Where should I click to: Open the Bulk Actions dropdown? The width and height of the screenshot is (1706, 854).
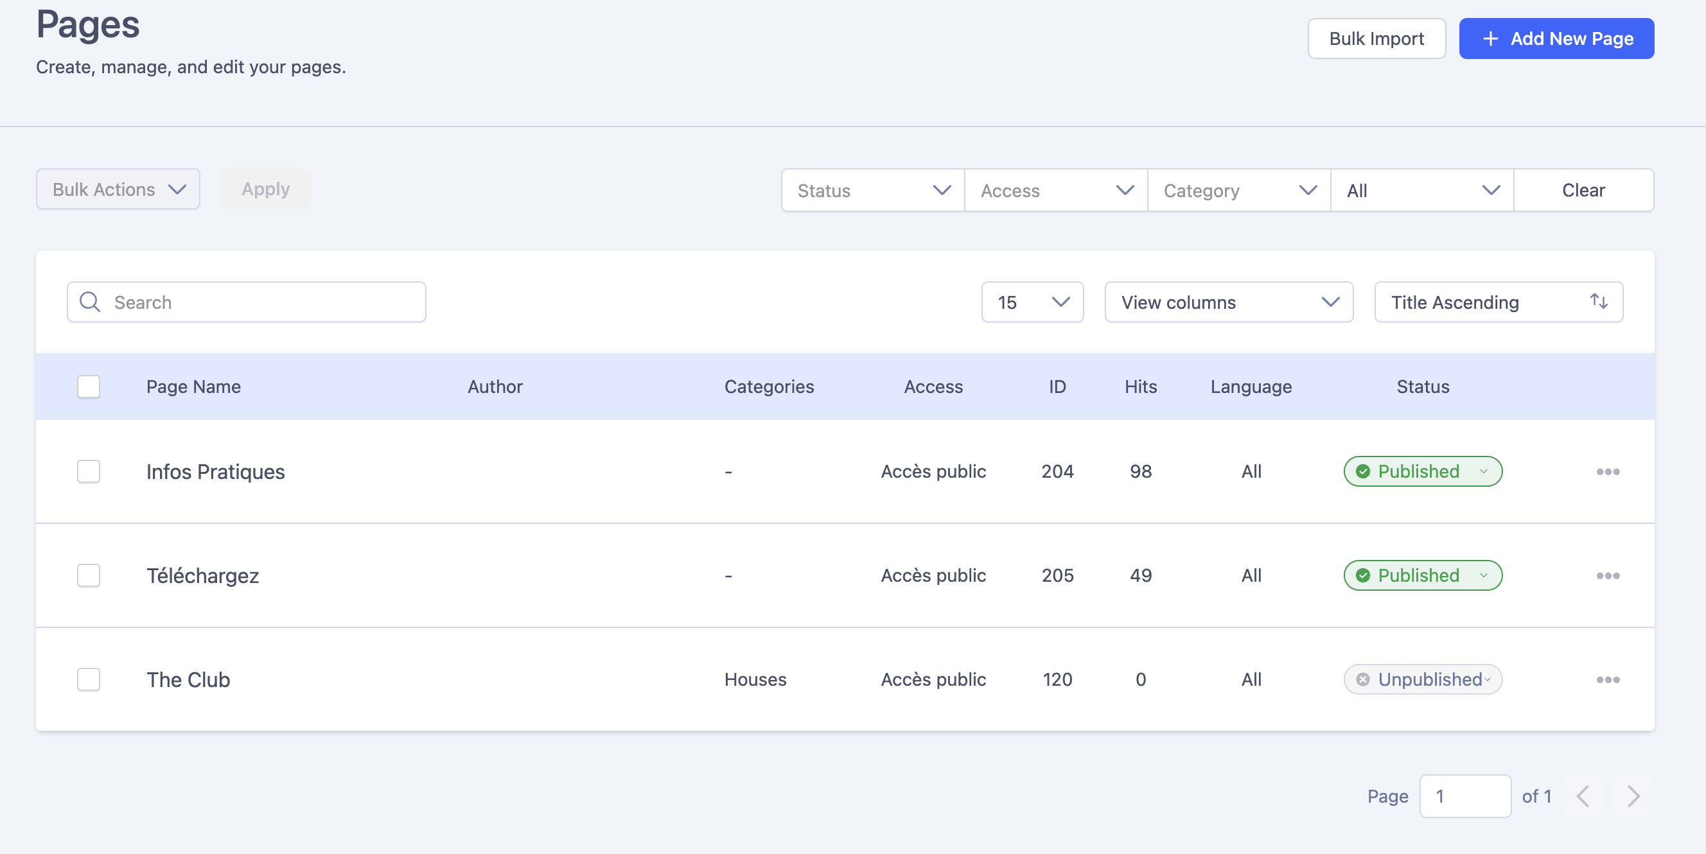click(x=118, y=189)
